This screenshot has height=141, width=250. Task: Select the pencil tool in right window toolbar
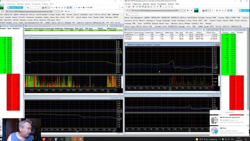pyautogui.click(x=225, y=11)
